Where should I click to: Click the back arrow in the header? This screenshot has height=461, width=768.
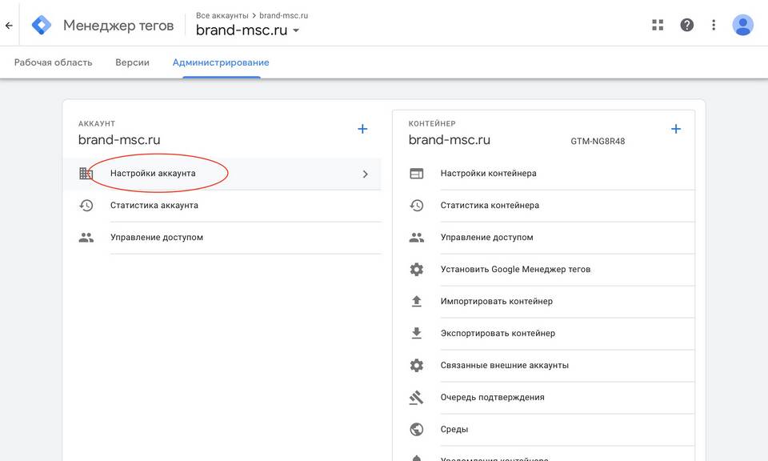coord(9,26)
